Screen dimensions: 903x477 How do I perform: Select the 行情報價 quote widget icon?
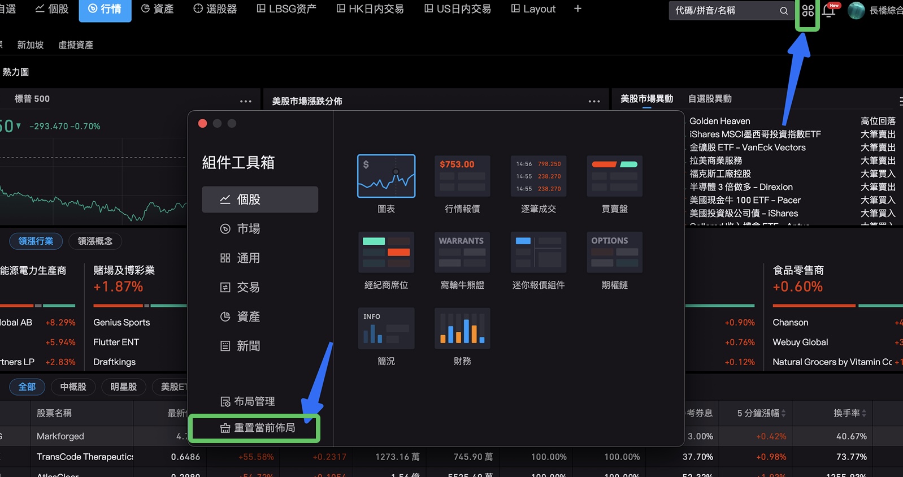(462, 176)
